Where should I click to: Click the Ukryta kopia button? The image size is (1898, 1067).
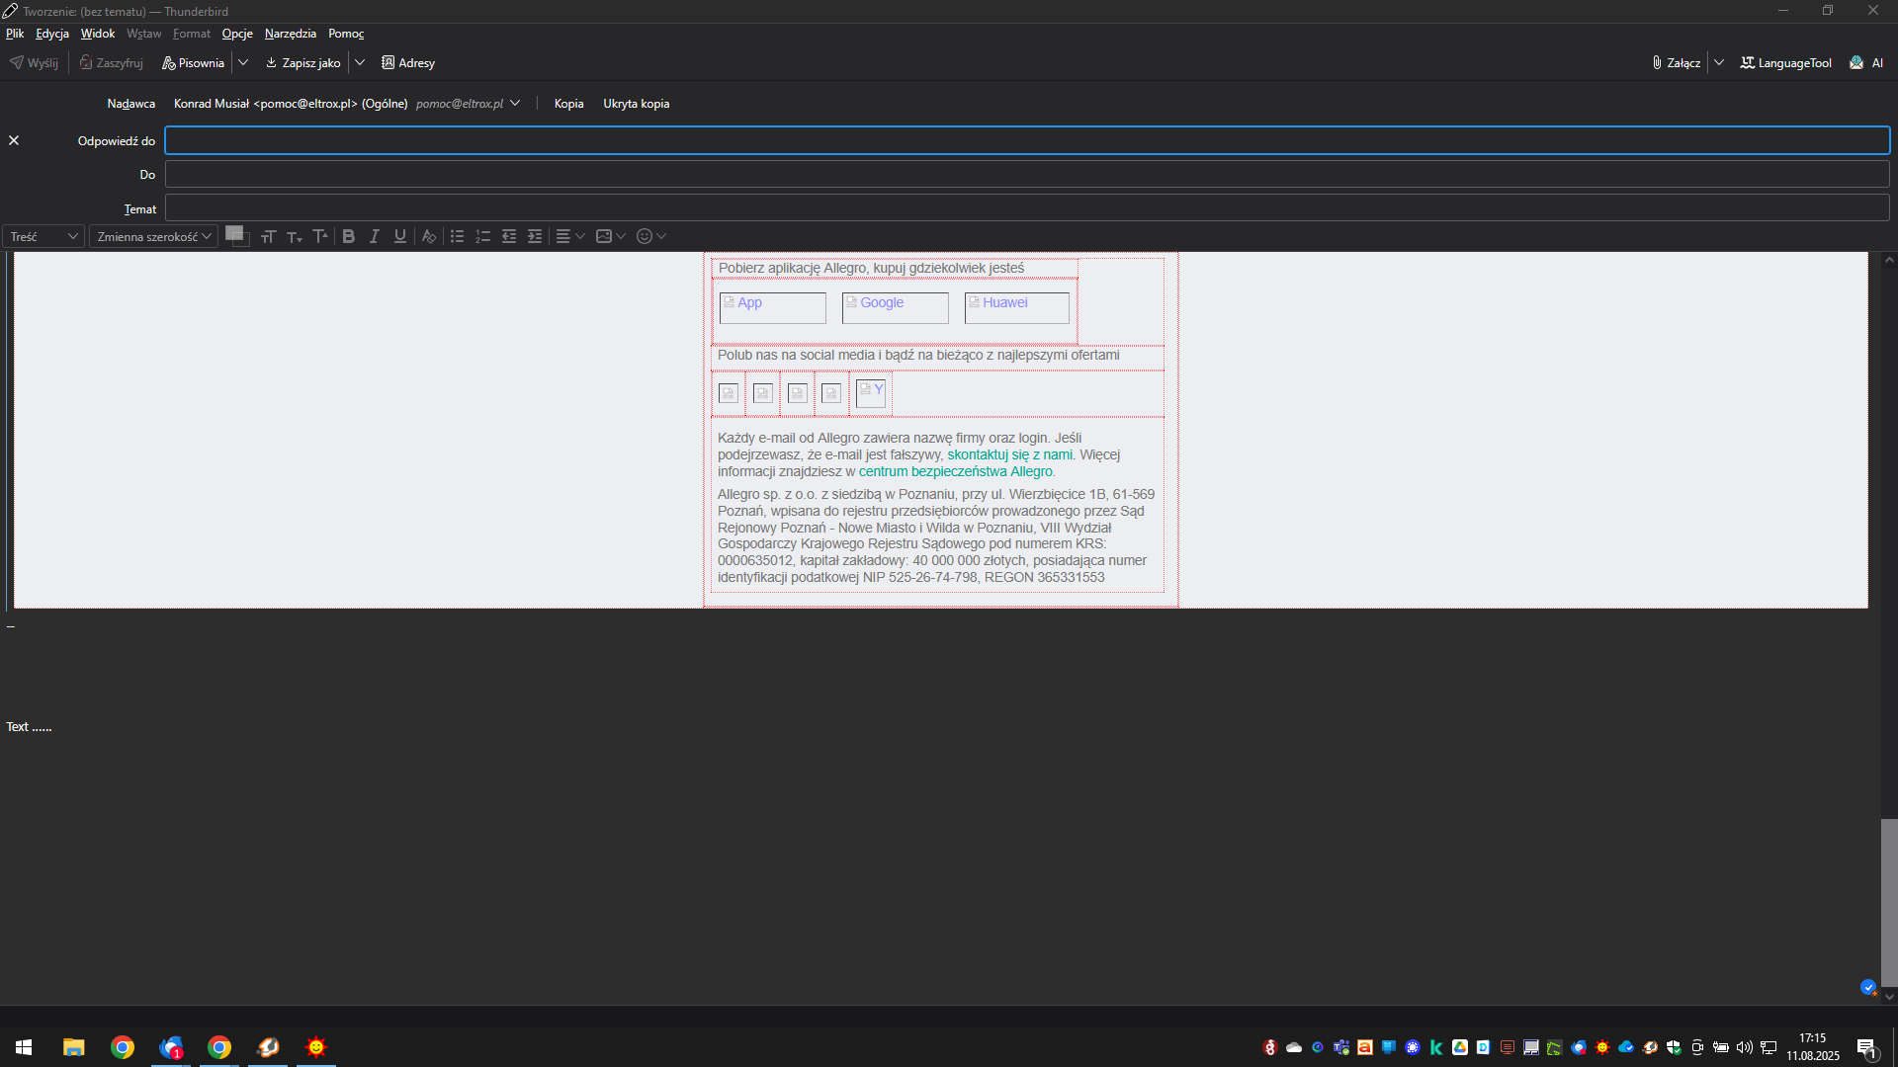[636, 104]
